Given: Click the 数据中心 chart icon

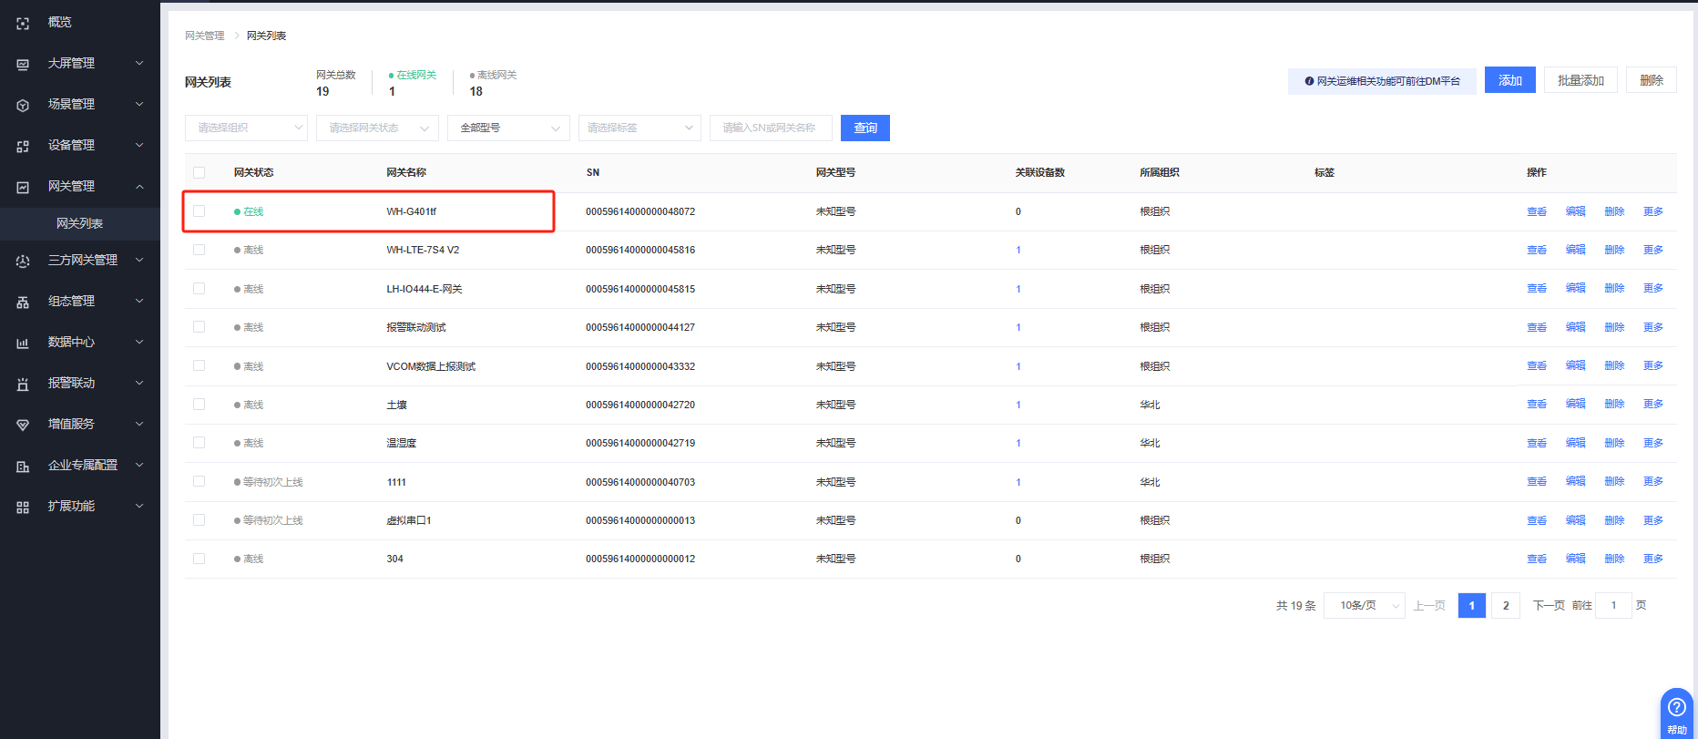Looking at the screenshot, I should [x=23, y=343].
